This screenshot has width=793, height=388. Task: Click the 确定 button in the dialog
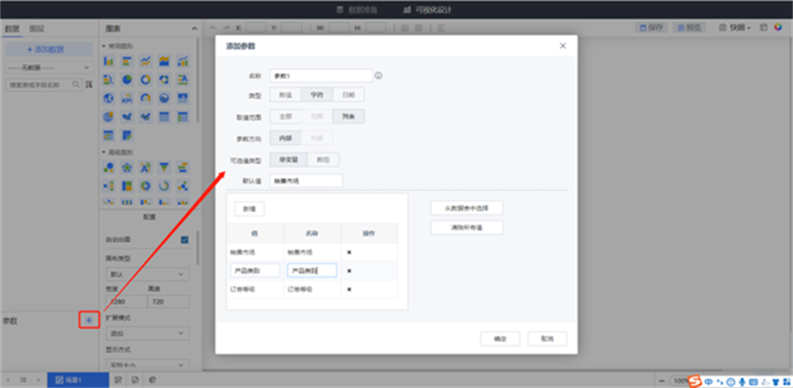pos(500,338)
